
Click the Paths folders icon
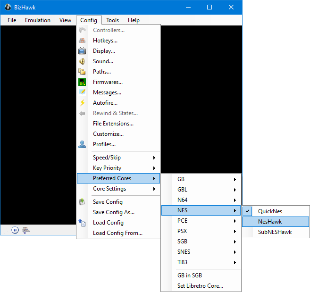coord(82,71)
